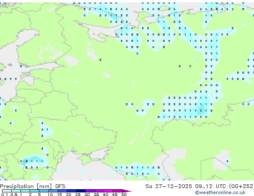Click the legend swatch between 5 and 10
Image resolution: width=254 pixels, height=196 pixels.
(x=44, y=191)
